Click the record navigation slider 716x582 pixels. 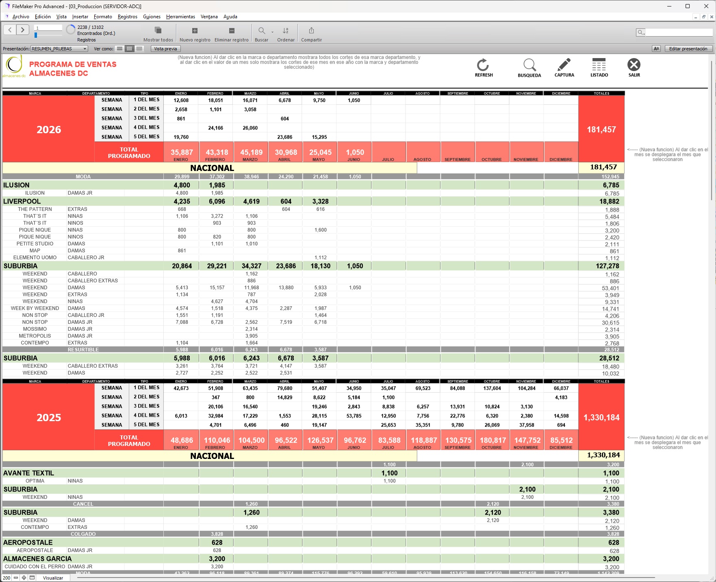point(36,35)
